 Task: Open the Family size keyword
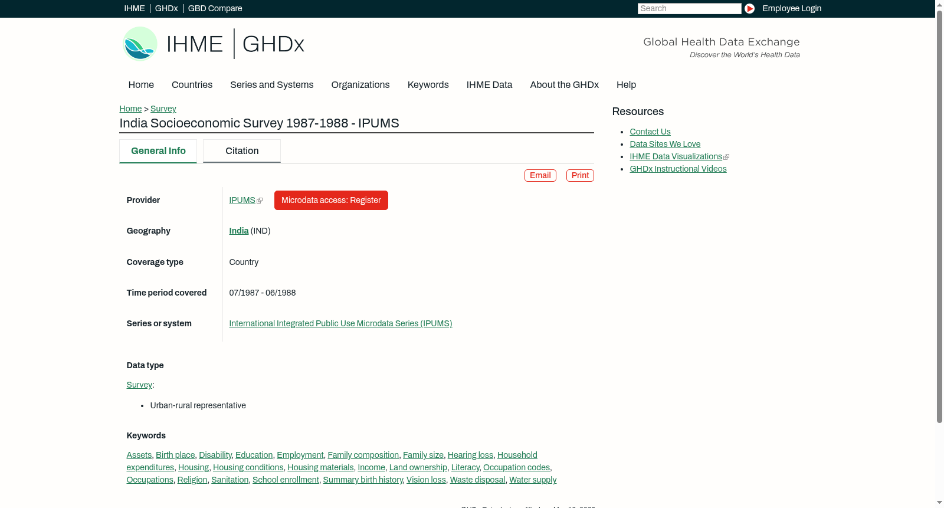pos(423,455)
